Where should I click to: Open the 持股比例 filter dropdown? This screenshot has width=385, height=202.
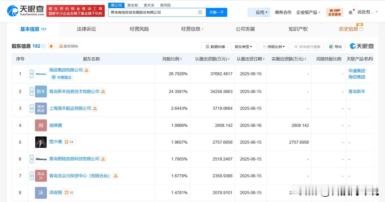coord(274,47)
